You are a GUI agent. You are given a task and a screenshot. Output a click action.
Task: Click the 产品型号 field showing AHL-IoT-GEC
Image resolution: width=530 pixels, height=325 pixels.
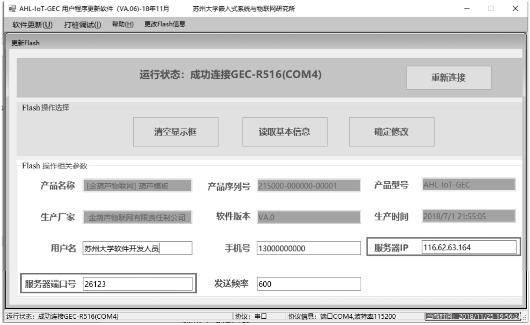coord(468,185)
